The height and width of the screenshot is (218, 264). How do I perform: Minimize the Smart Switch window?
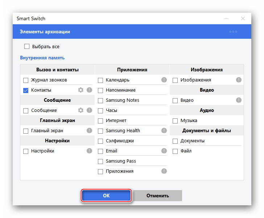pos(226,18)
